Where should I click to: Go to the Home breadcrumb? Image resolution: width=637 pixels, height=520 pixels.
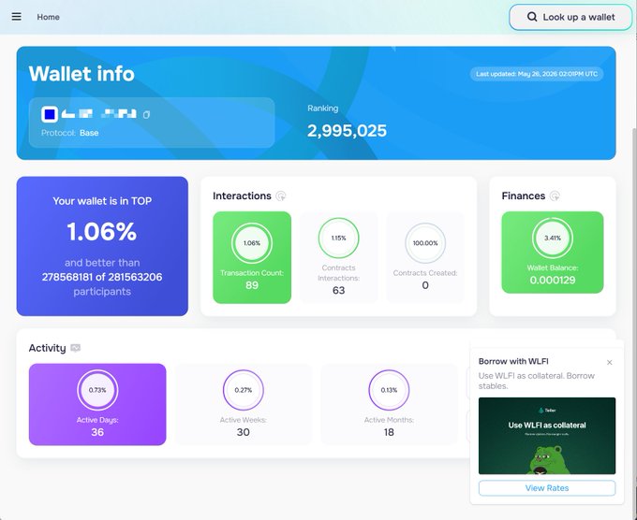tap(48, 17)
